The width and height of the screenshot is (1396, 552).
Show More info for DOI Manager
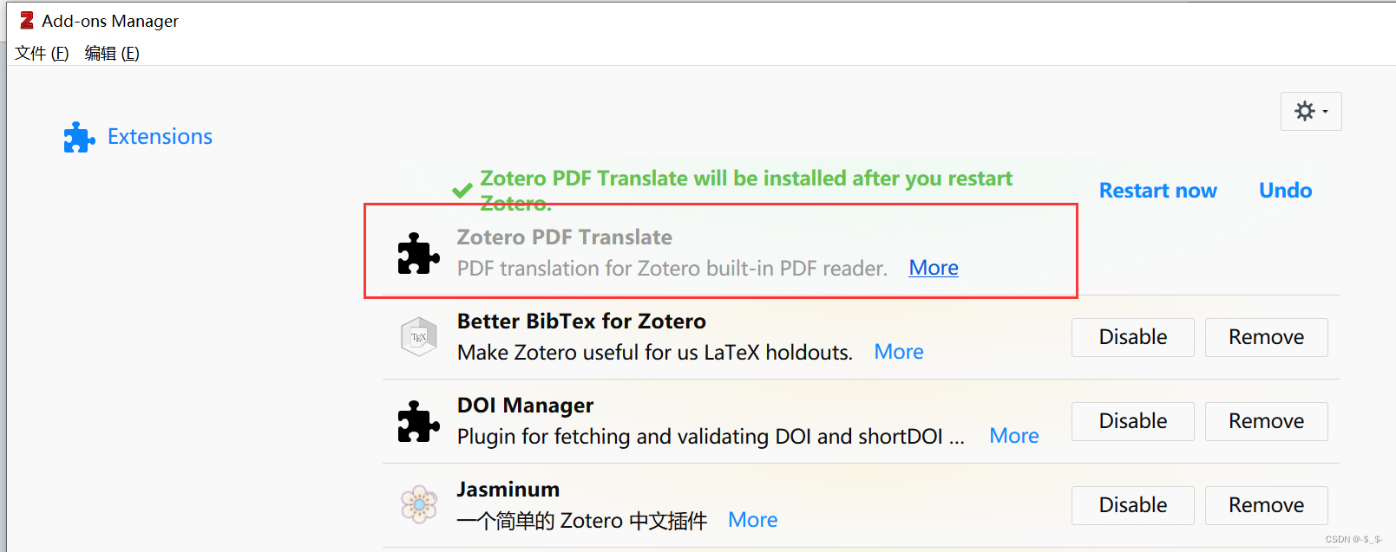coord(1013,436)
